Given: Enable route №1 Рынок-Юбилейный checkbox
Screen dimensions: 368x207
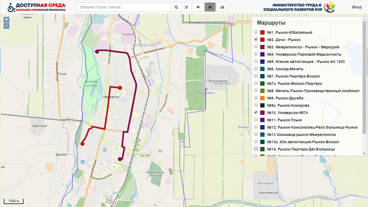Looking at the screenshot, I should click(x=256, y=32).
